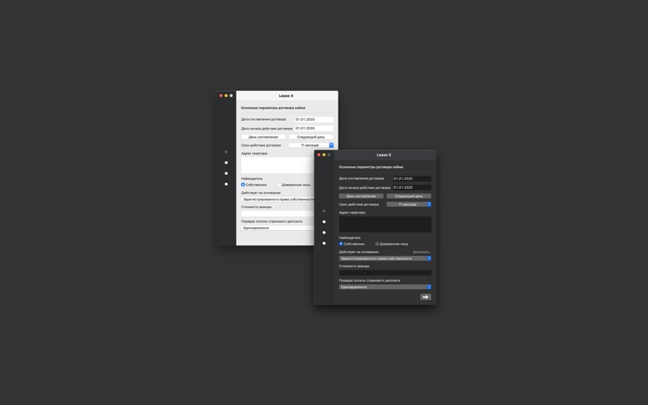Click Следующий день button in light window
Image resolution: width=648 pixels, height=405 pixels.
pyautogui.click(x=311, y=137)
